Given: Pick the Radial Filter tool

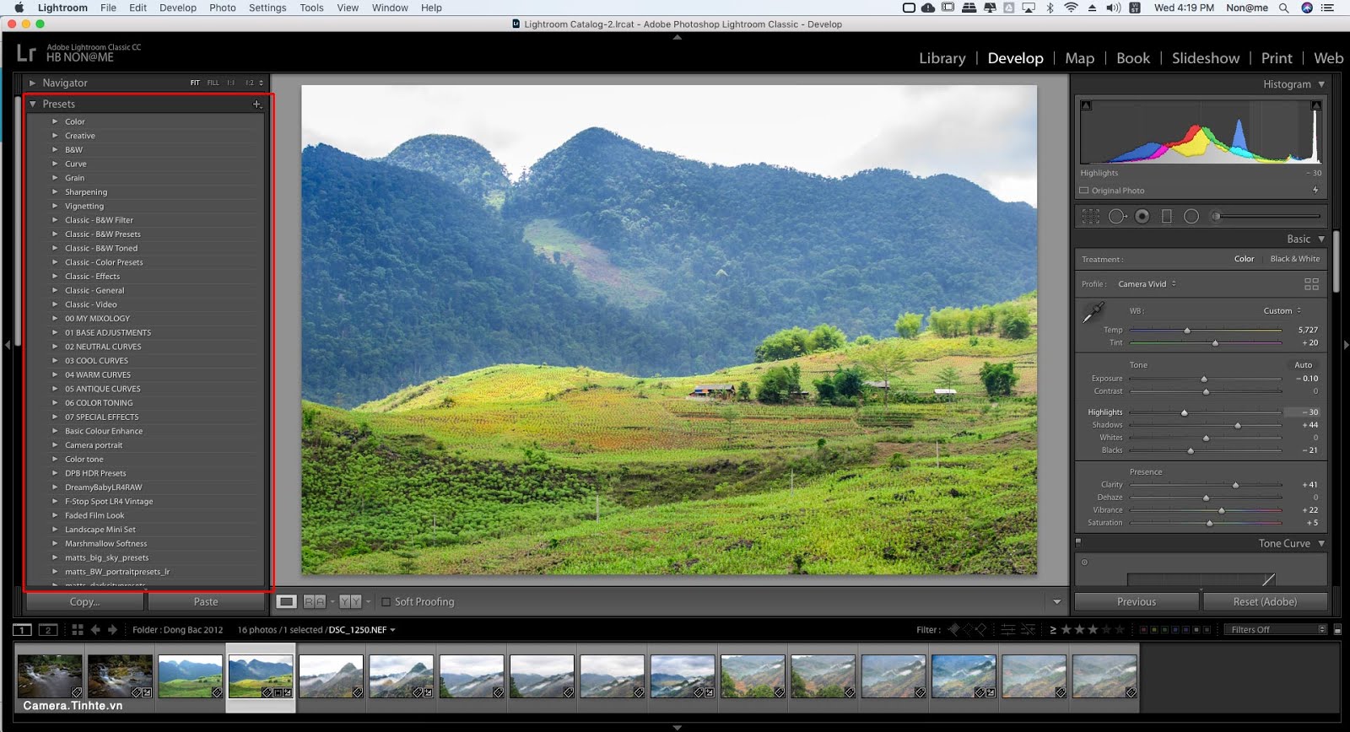Looking at the screenshot, I should [x=1191, y=217].
